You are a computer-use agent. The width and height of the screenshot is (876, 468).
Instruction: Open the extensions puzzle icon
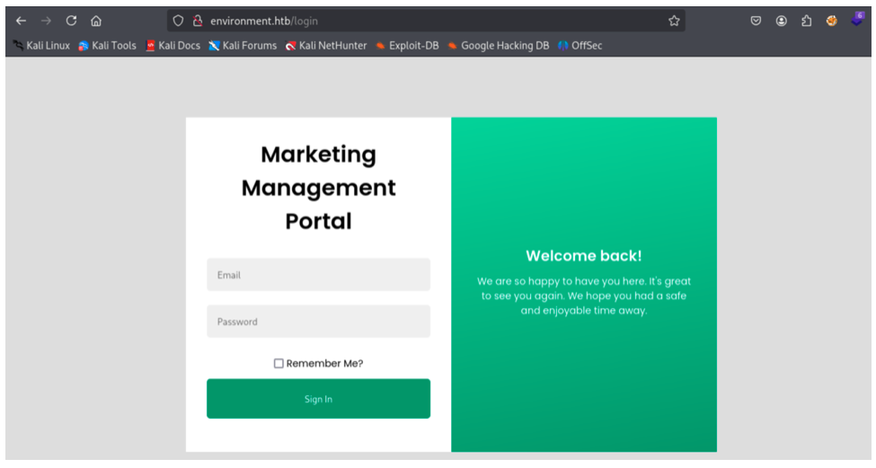click(x=806, y=21)
